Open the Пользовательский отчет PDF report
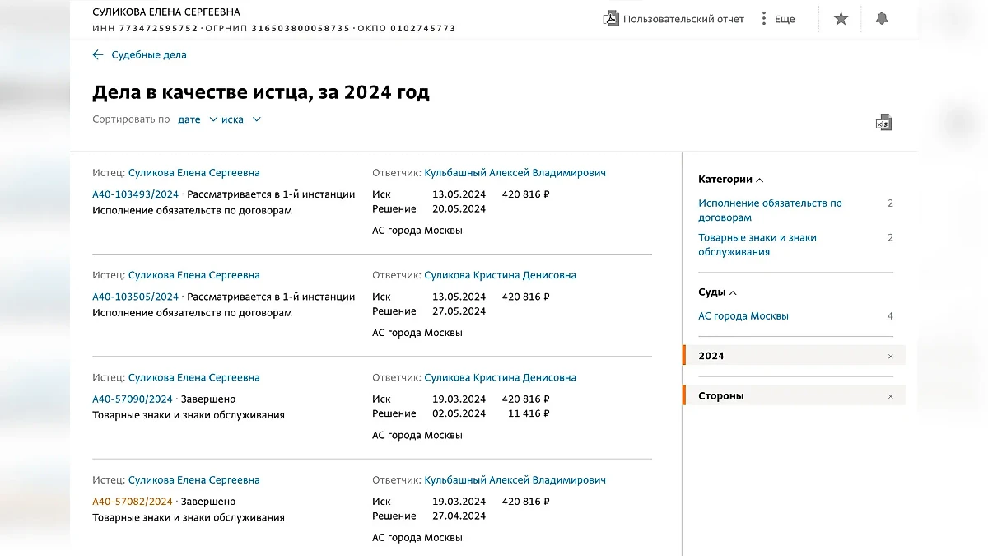This screenshot has width=988, height=556. coord(673,19)
